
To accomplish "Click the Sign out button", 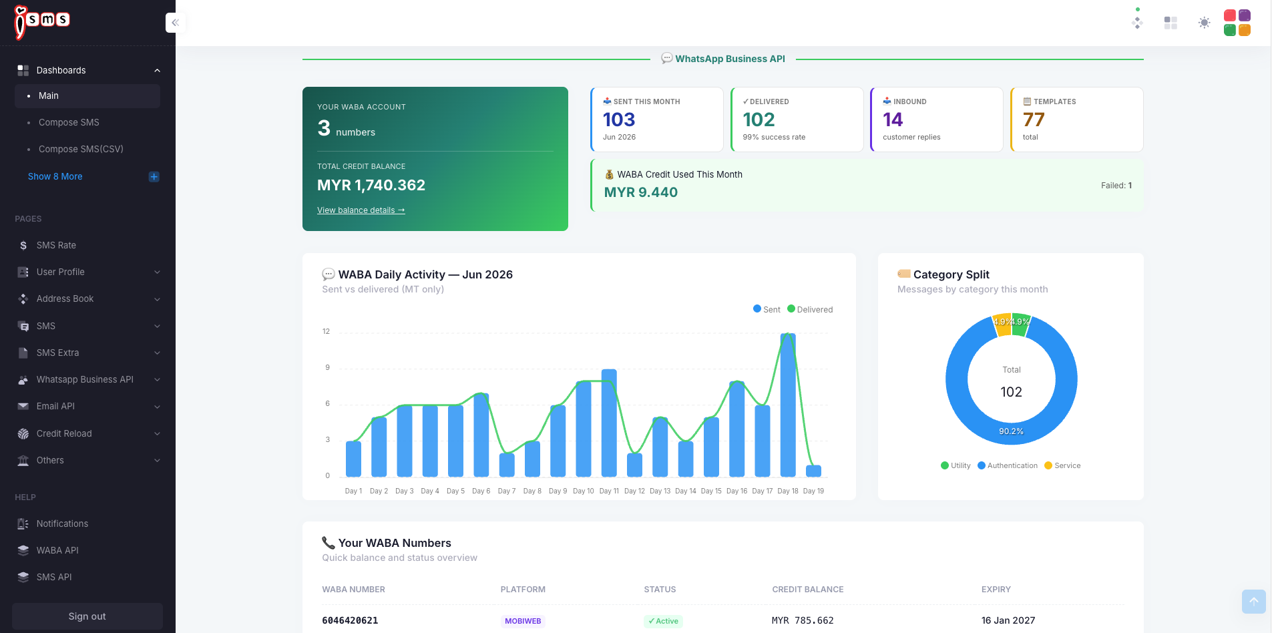I will click(87, 616).
